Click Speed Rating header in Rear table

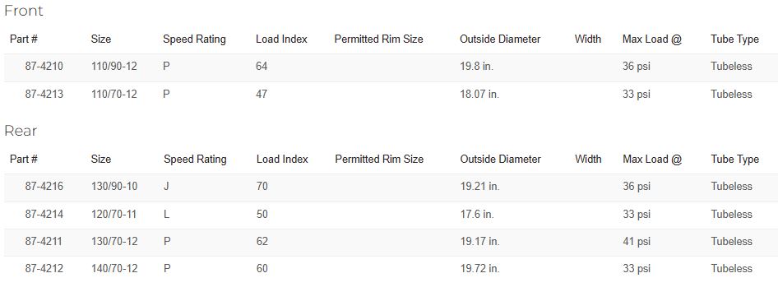point(195,160)
